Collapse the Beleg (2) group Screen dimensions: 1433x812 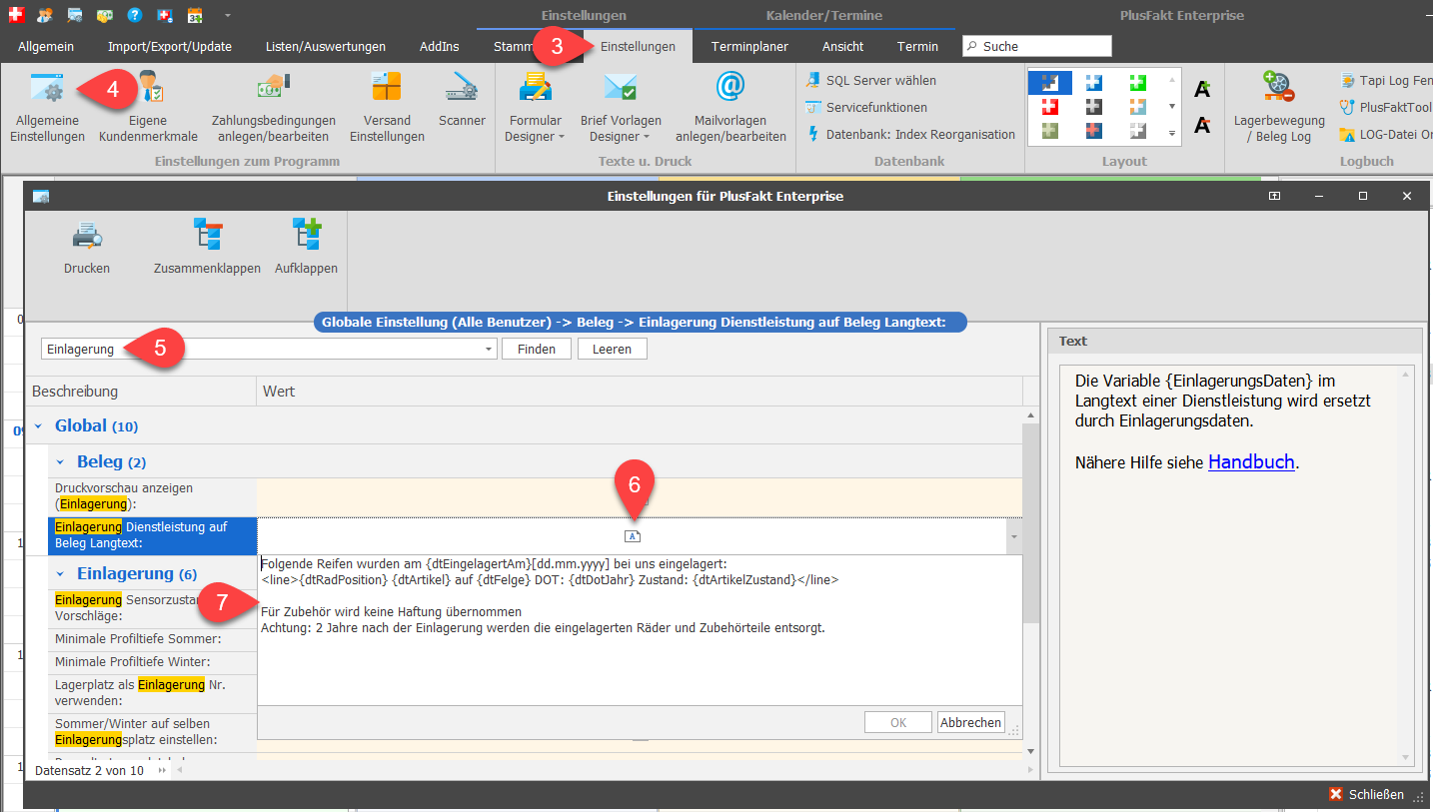(60, 462)
